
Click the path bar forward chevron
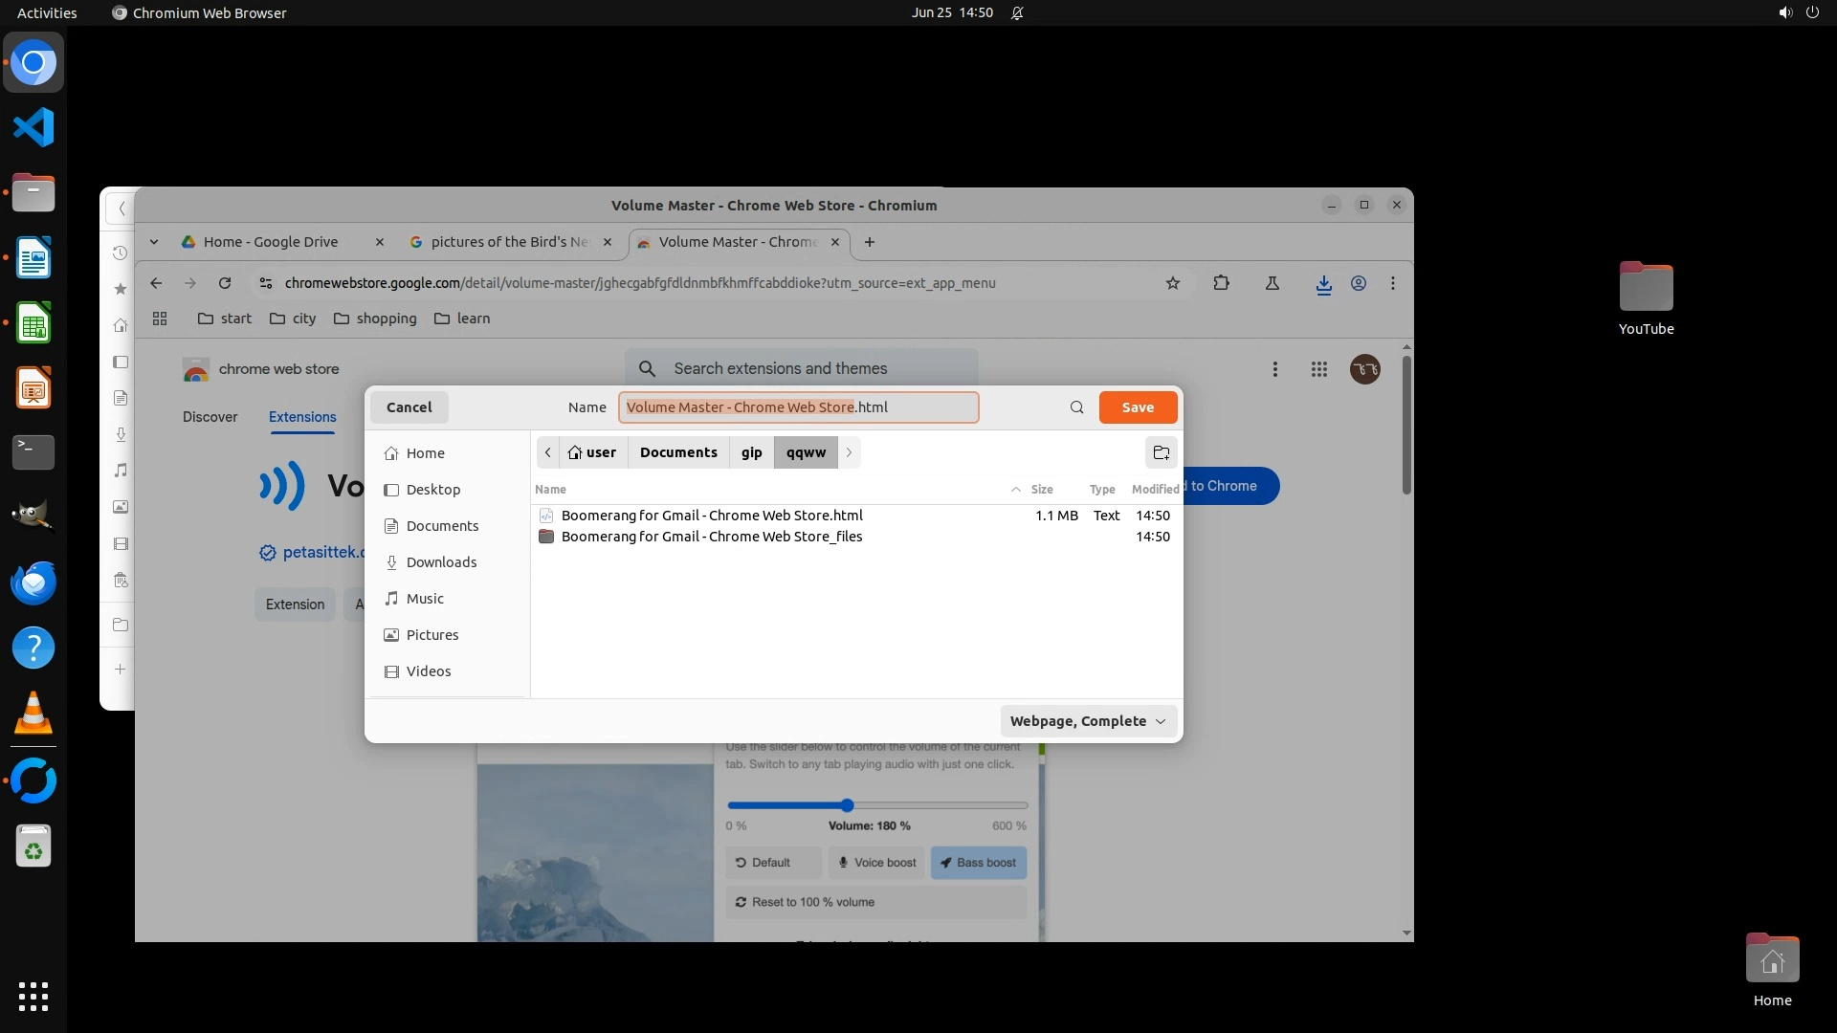pyautogui.click(x=849, y=452)
